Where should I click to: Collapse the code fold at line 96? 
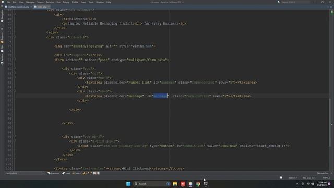pyautogui.click(x=15, y=140)
